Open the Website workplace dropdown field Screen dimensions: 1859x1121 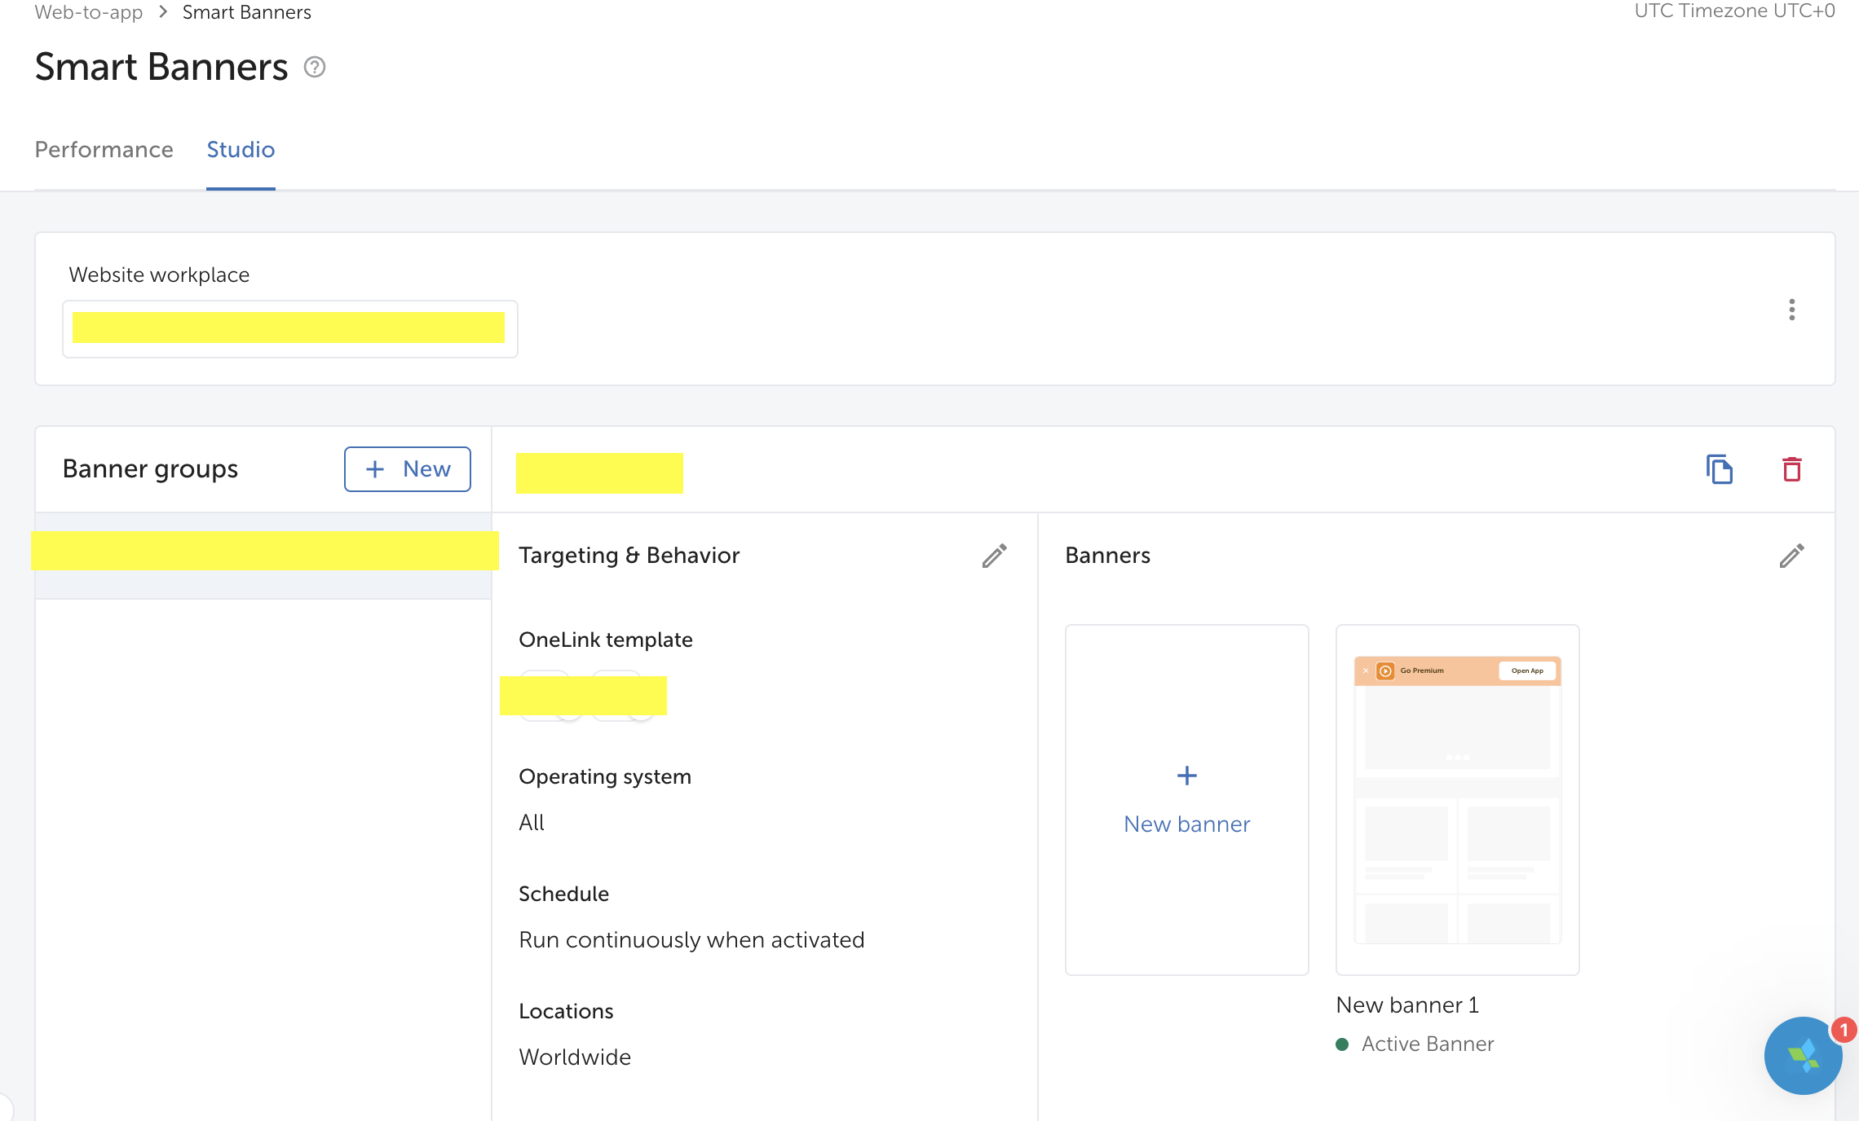pos(289,329)
